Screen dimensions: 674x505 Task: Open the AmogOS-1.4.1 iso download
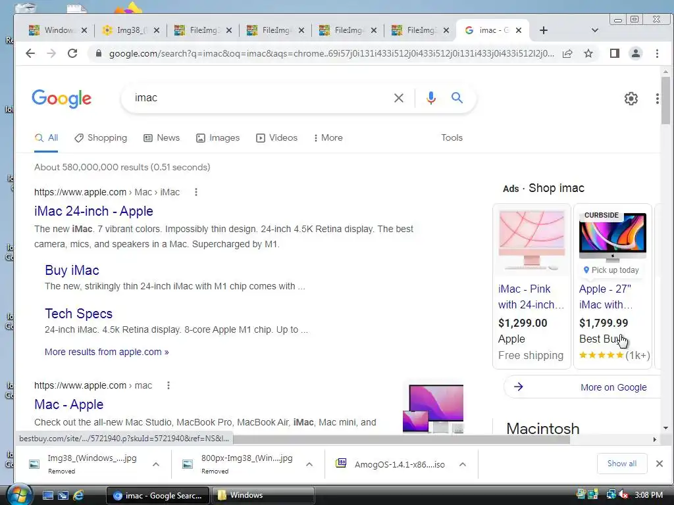(390, 464)
